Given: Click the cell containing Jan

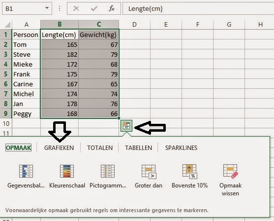Looking at the screenshot, I should tap(26, 104).
